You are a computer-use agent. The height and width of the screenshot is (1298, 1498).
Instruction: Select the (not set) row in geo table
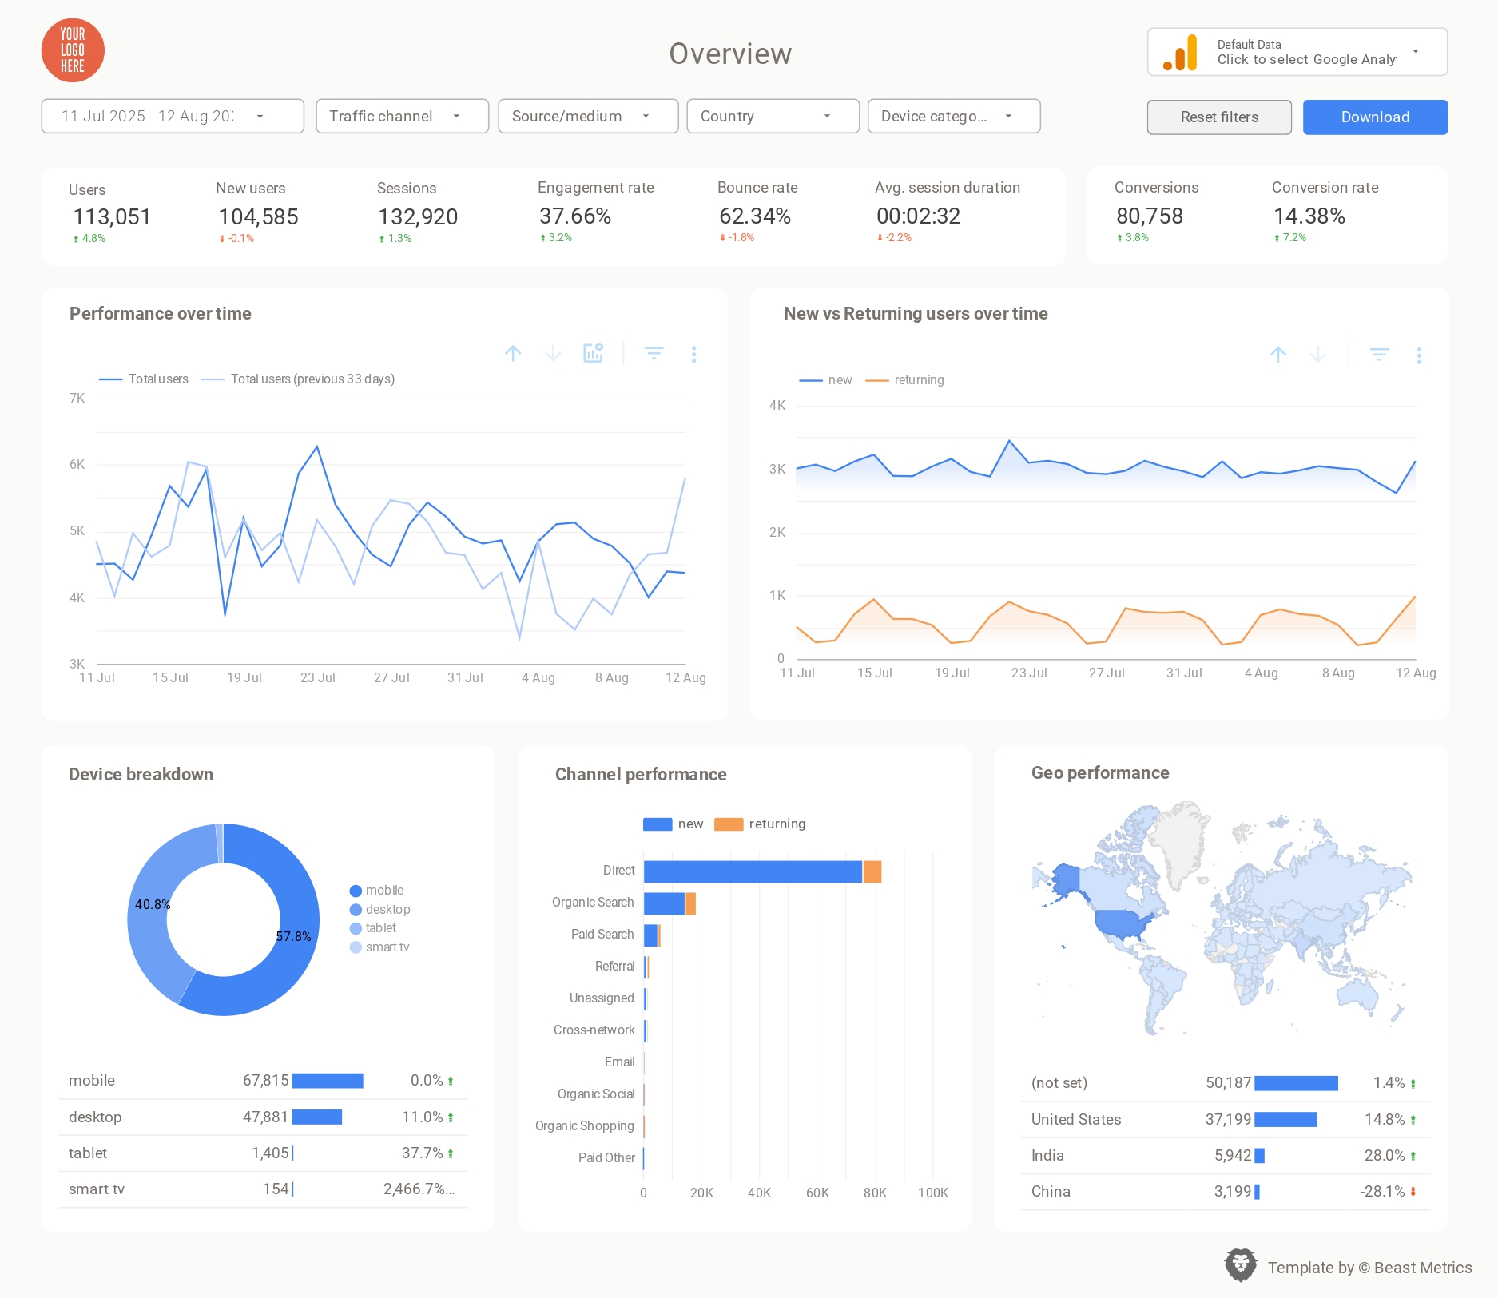[x=1226, y=1083]
